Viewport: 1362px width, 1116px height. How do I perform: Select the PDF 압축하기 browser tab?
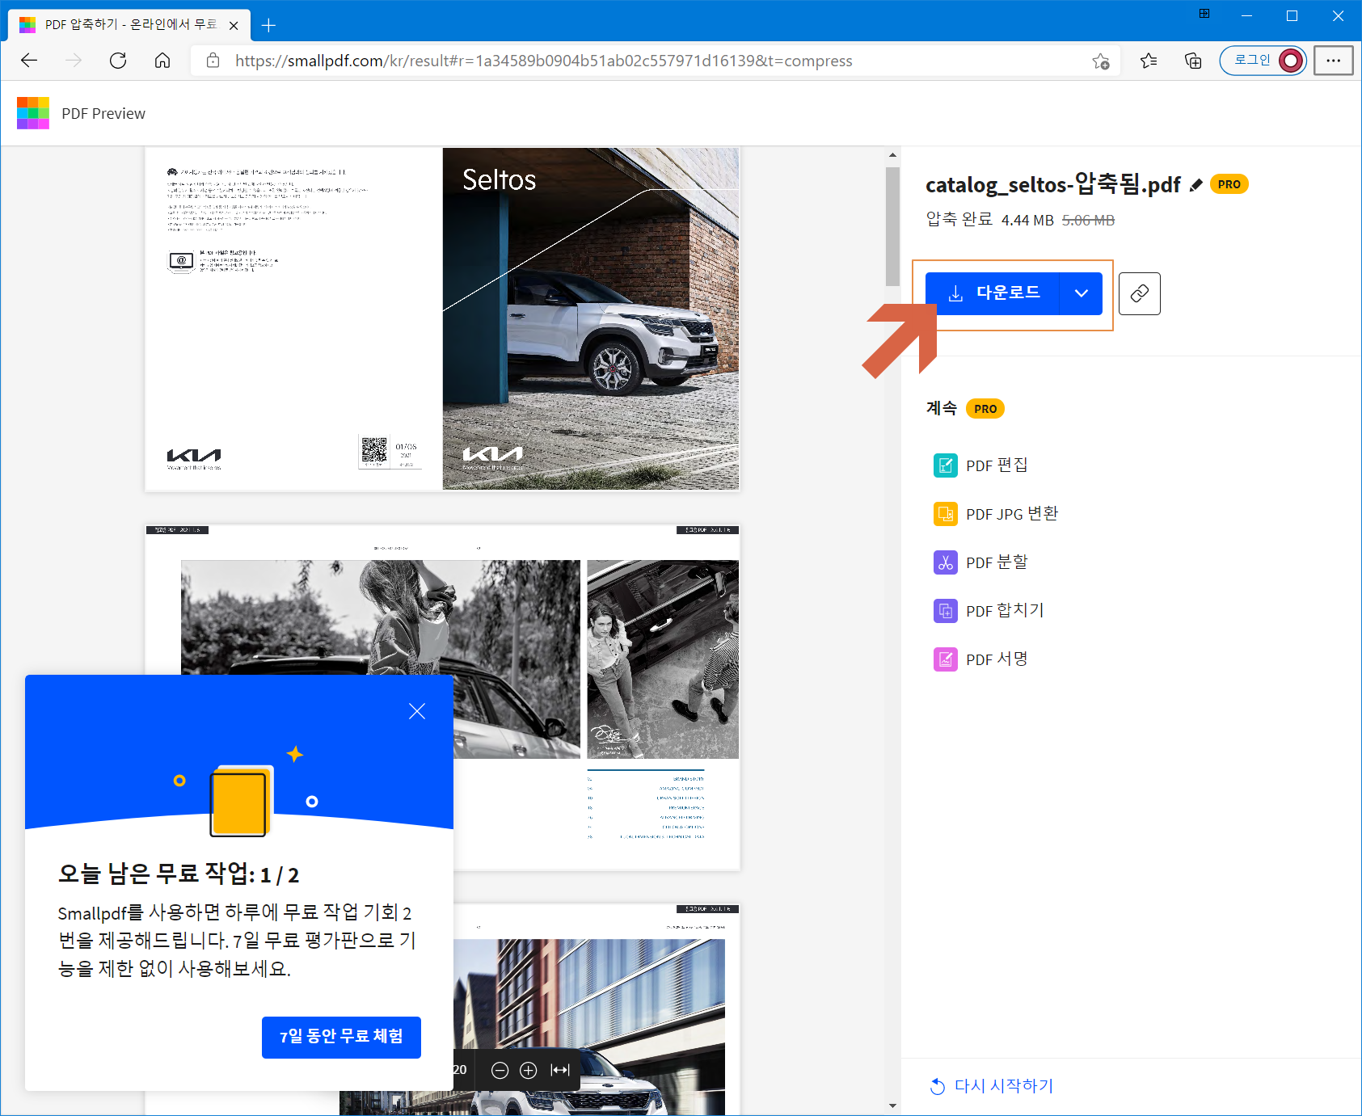pos(129,25)
